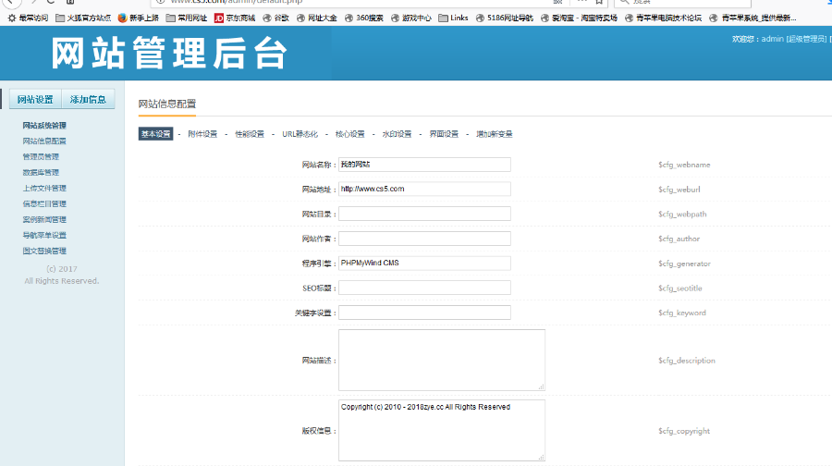The width and height of the screenshot is (832, 466).
Task: Switch to the 添加信息 sidebar tab
Action: (x=88, y=100)
